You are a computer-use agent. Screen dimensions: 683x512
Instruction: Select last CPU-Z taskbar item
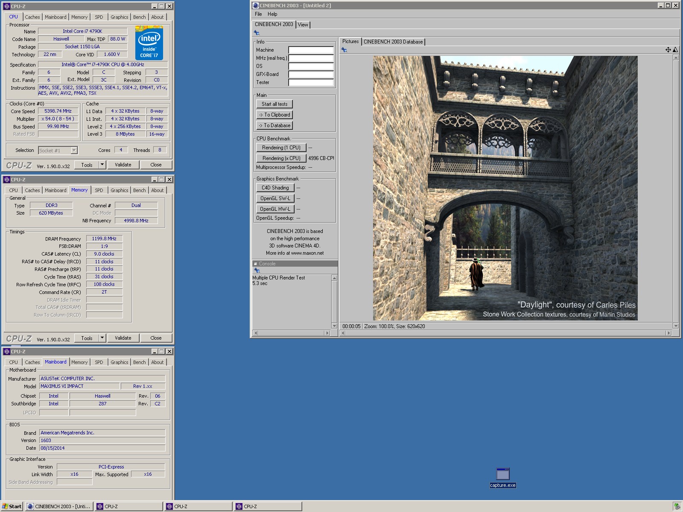coord(268,506)
